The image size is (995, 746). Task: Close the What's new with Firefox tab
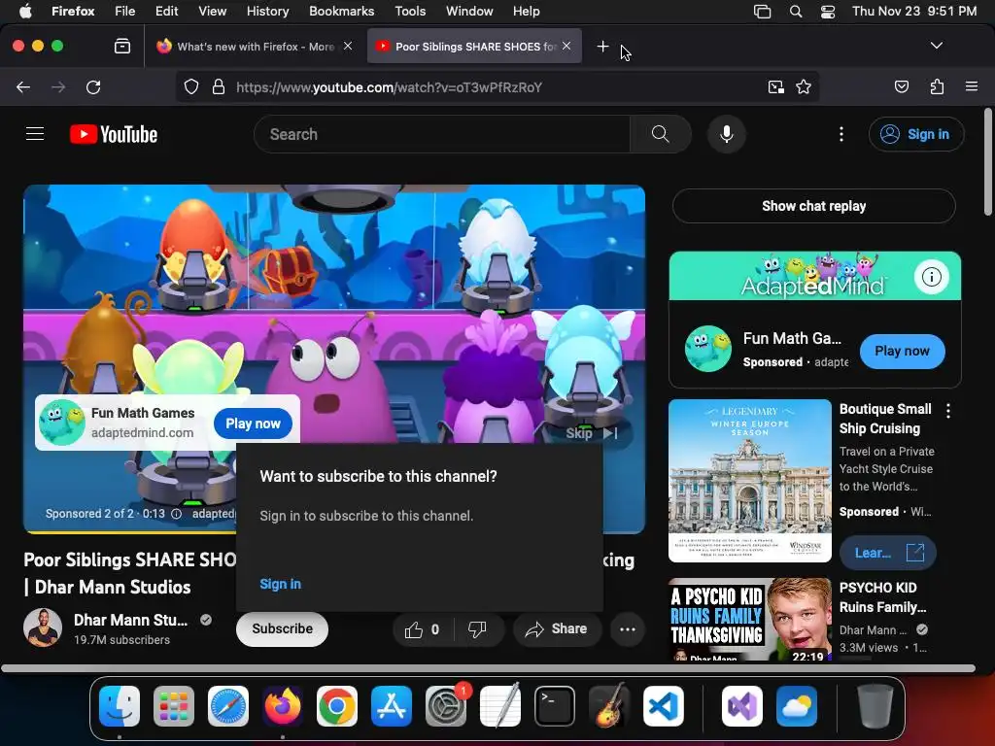[348, 46]
